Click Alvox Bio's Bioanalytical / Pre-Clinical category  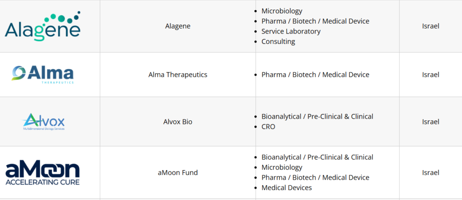317,116
